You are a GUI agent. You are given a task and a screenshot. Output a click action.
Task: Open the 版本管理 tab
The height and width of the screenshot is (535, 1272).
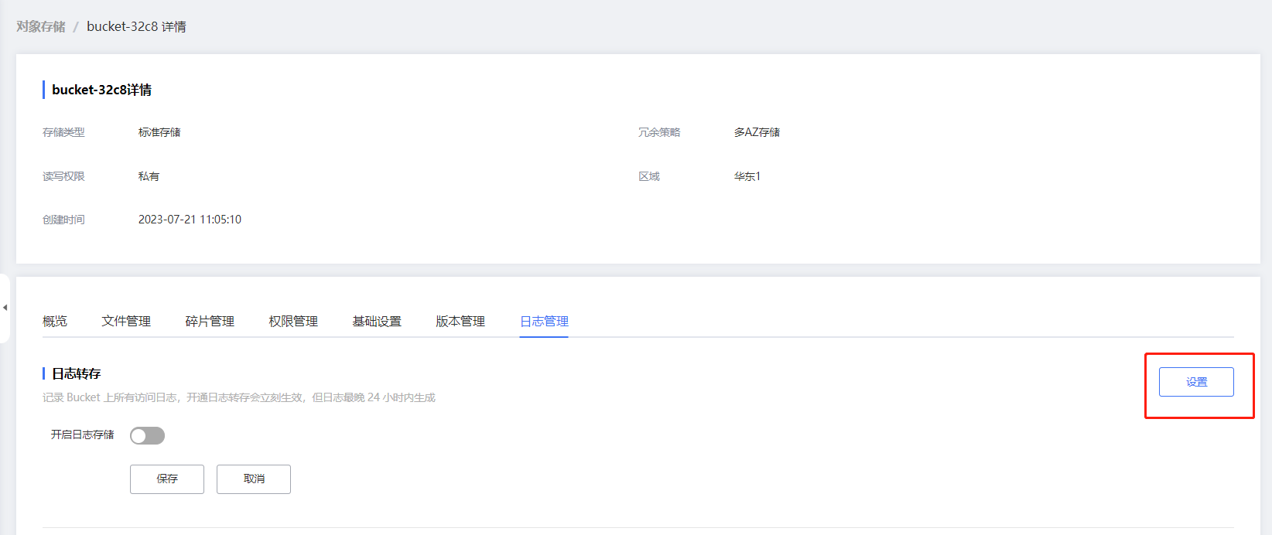460,322
